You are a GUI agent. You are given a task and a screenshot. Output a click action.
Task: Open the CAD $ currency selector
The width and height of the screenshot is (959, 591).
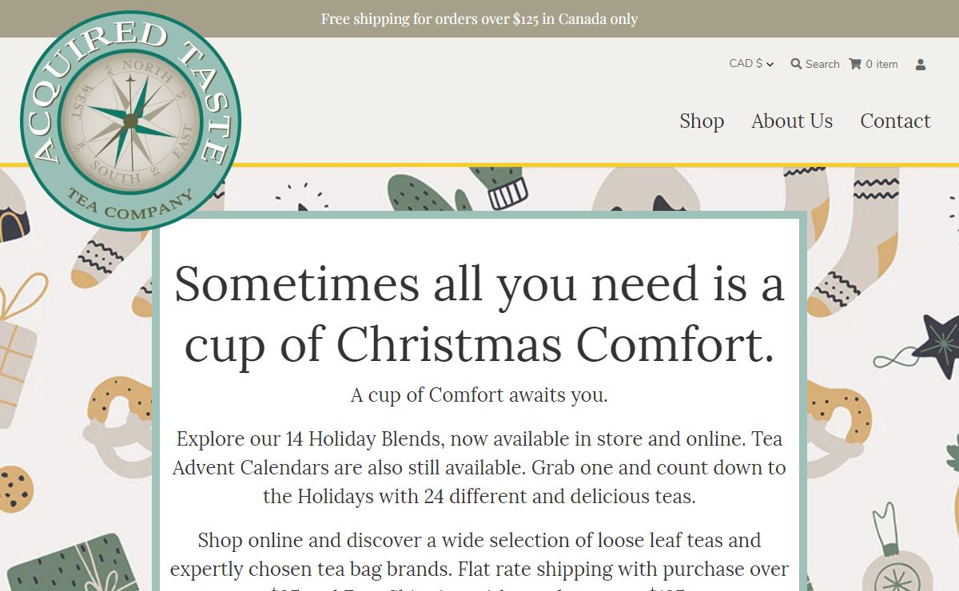746,64
